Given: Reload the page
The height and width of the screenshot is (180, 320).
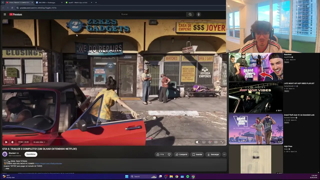Looking at the screenshot, I should point(12,8).
